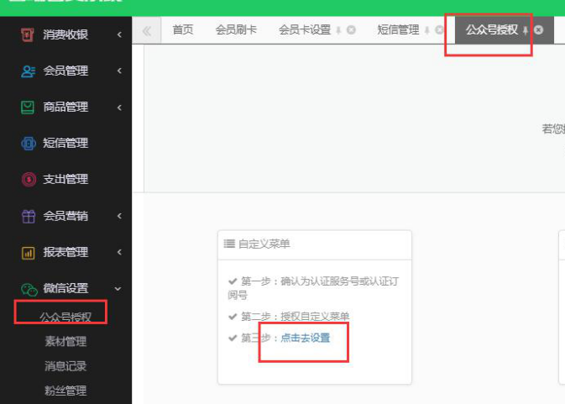Click the 商品管理 shopping bag icon
The width and height of the screenshot is (565, 404).
point(28,108)
